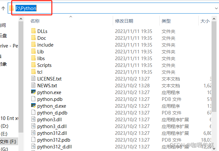Select the OneDrive item in navigation pane

[x=9, y=46]
